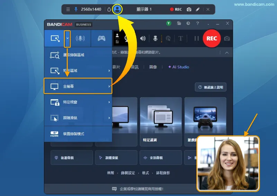Image resolution: width=277 pixels, height=196 pixels.
Task: Click the large red REC button
Action: [x=212, y=39]
